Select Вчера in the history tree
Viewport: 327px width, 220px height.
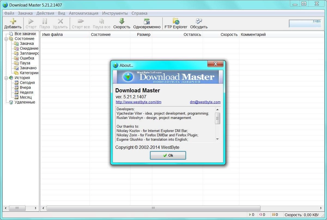point(25,87)
